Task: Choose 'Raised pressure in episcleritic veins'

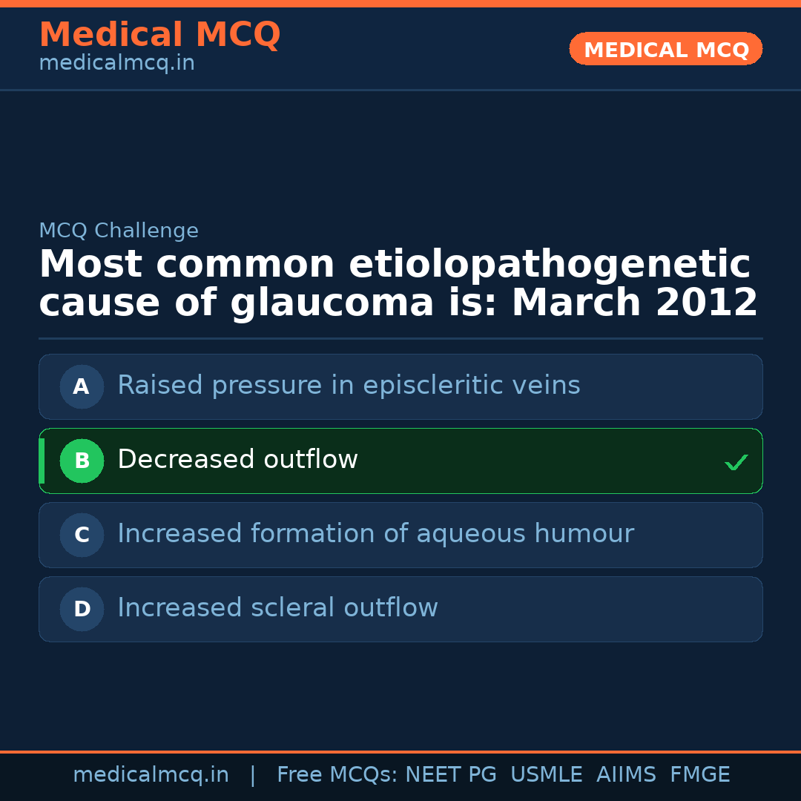Action: coord(349,386)
